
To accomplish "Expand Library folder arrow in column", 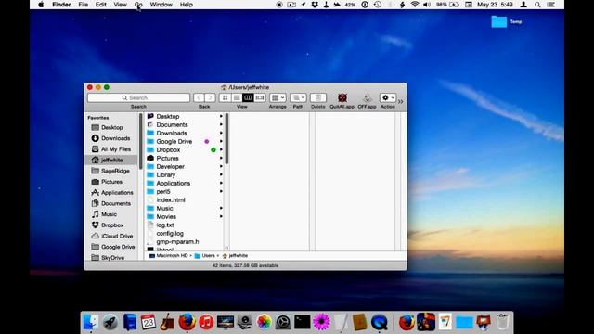I will (x=221, y=174).
